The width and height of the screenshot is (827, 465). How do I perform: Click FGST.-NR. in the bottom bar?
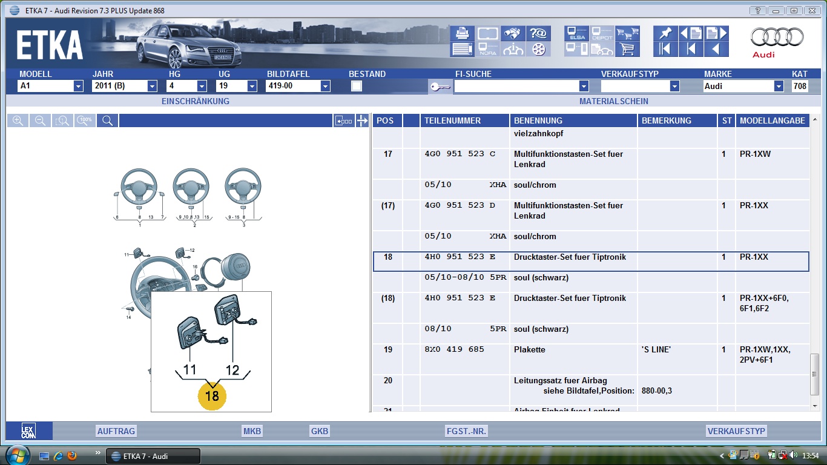(x=467, y=431)
